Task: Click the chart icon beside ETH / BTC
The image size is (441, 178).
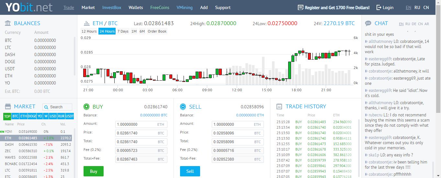Action: (87, 23)
